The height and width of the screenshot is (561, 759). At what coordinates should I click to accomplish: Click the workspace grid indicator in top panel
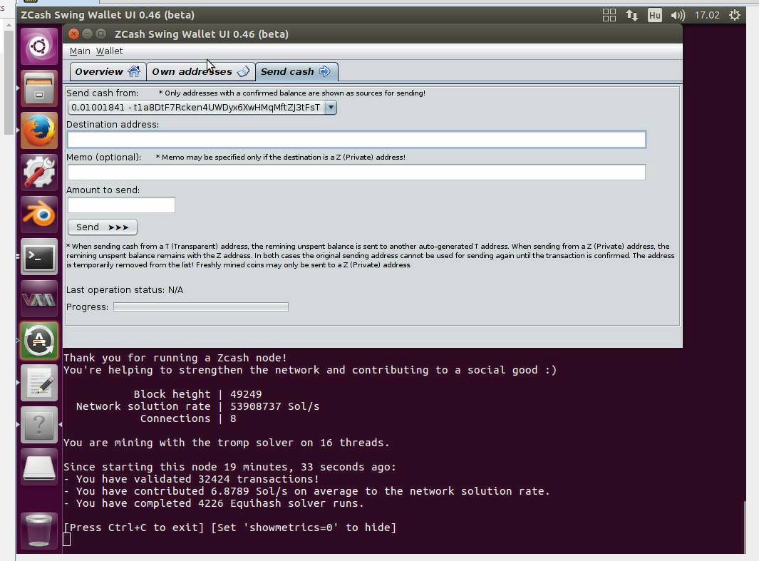point(609,15)
